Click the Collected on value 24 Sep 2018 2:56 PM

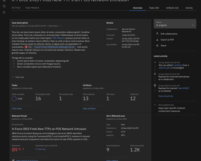click(x=129, y=128)
